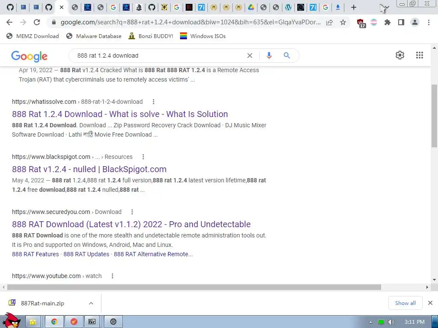438x328 pixels.
Task: Open Google quick settings gear
Action: (x=400, y=55)
